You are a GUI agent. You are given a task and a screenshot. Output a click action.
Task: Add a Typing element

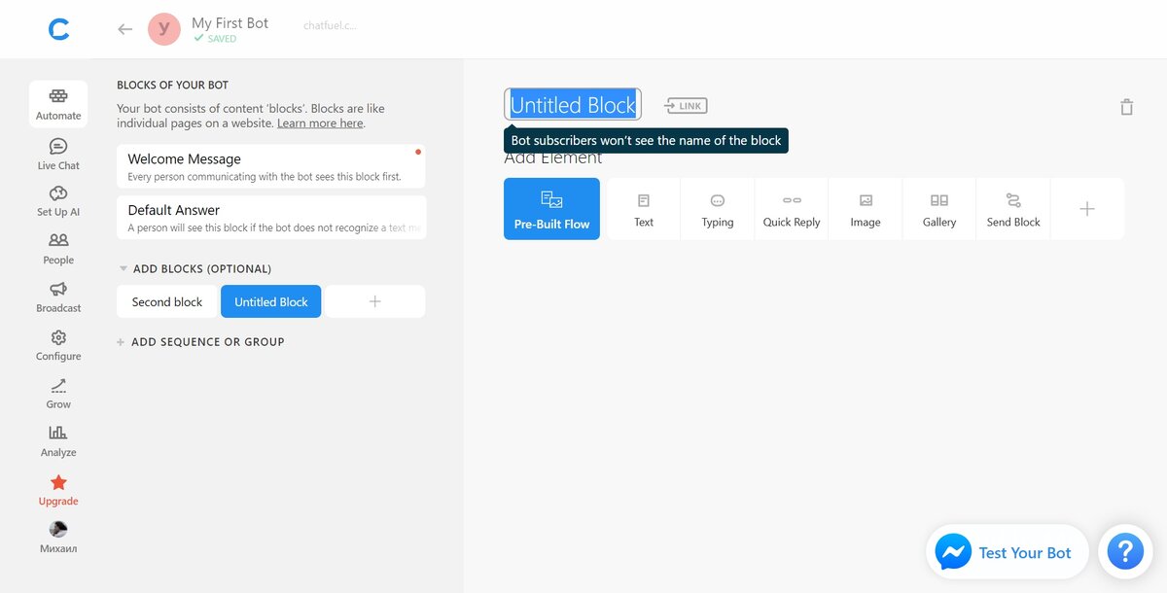(718, 209)
